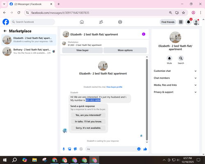Search in conversation magnifier icon
The image size is (205, 164).
tap(181, 58)
